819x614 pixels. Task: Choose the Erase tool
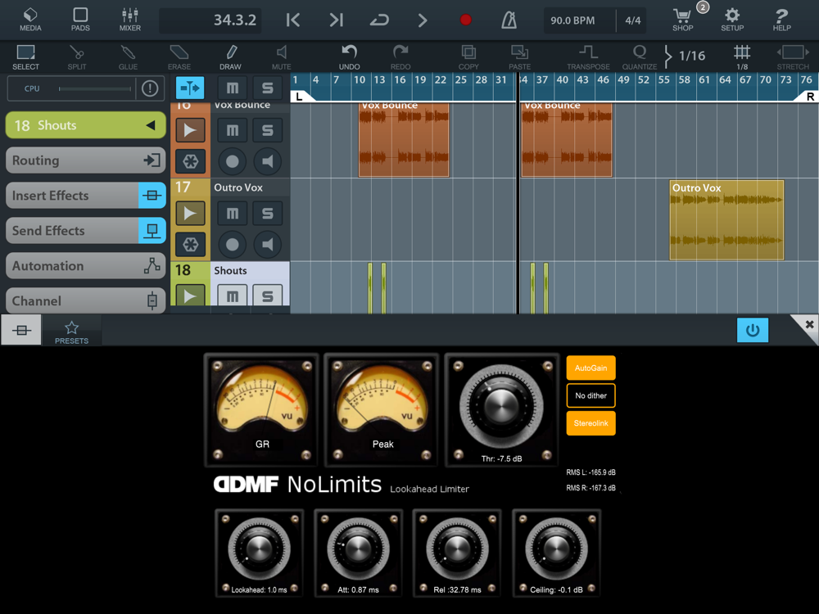pos(179,57)
